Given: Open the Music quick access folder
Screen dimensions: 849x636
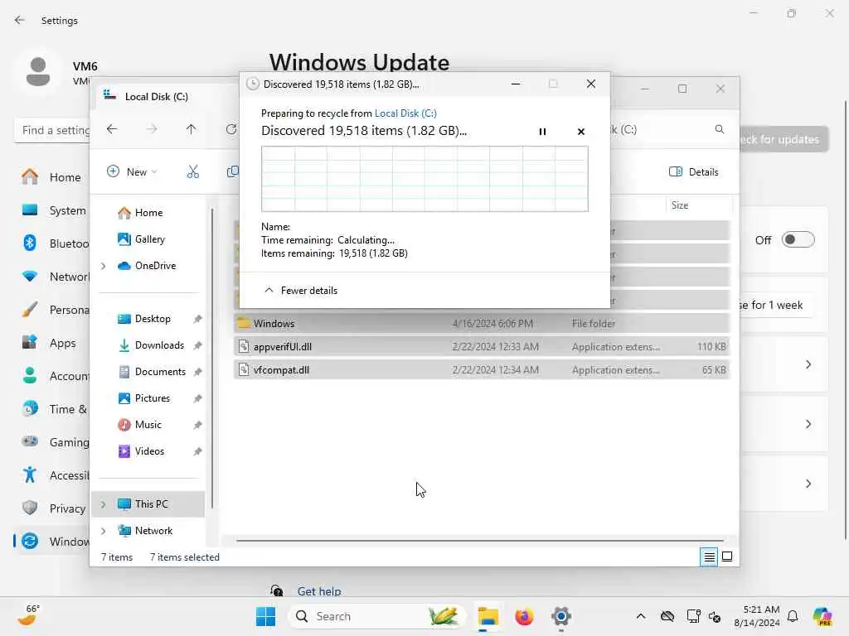Looking at the screenshot, I should coord(139,425).
